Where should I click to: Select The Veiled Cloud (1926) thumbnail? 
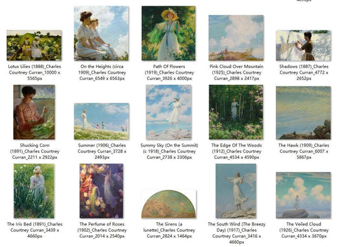pos(303,195)
